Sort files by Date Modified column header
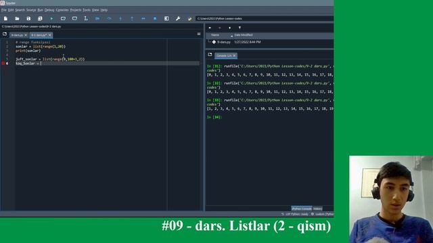433x243 pixels. coord(244,35)
